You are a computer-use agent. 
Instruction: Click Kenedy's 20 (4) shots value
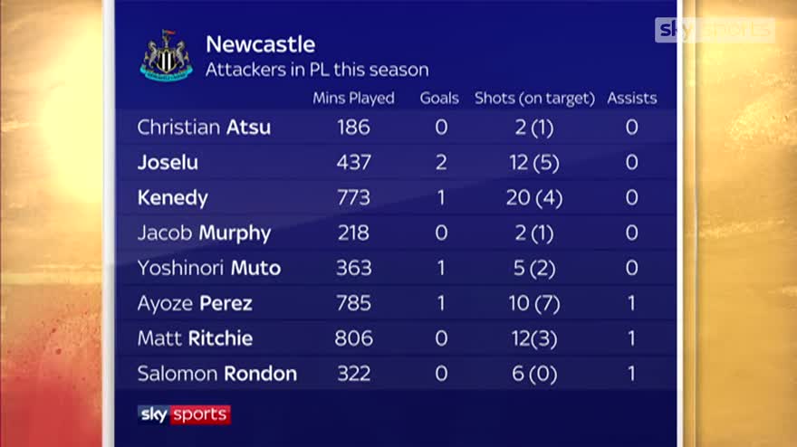tap(534, 198)
